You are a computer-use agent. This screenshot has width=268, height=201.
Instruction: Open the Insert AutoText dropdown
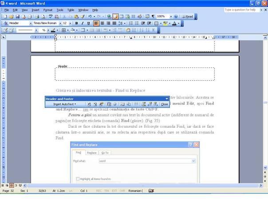coord(64,104)
